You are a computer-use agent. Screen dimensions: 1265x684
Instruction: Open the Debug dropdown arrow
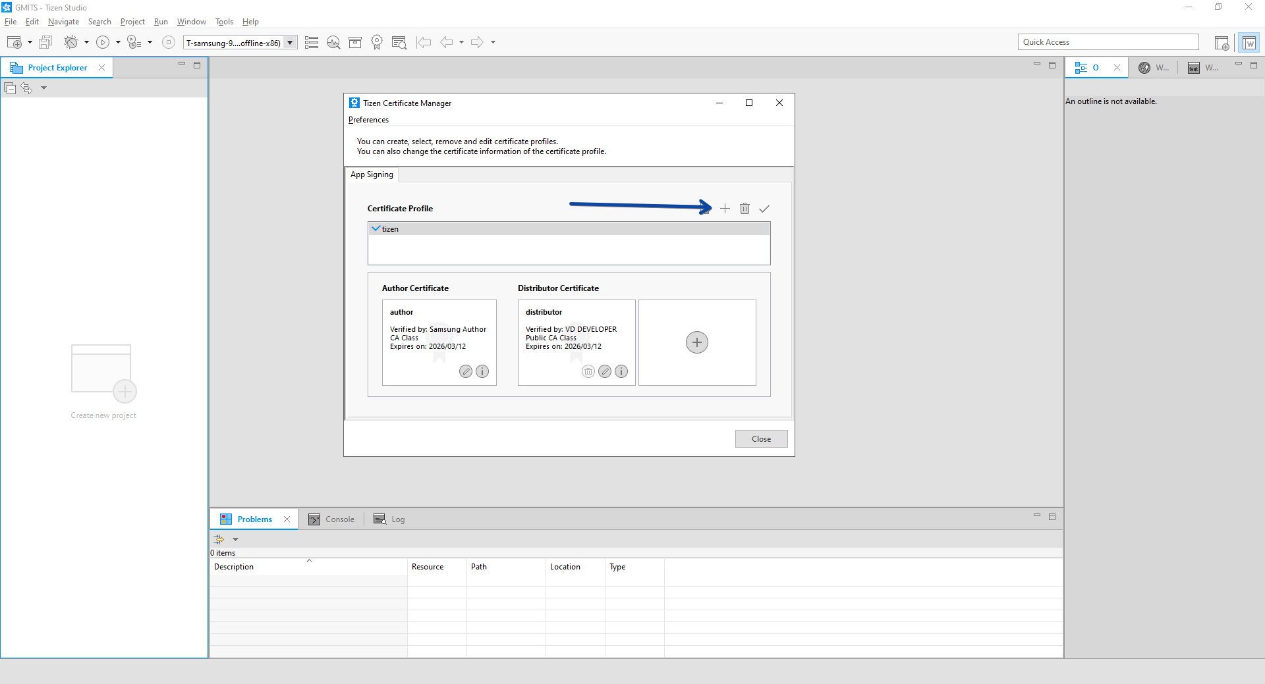(x=86, y=43)
